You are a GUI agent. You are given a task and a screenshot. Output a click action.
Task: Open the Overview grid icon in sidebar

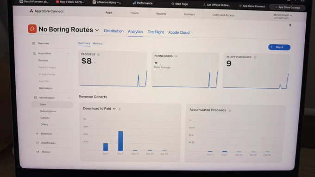coord(34,43)
